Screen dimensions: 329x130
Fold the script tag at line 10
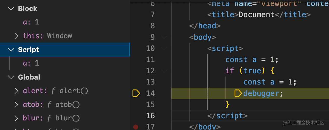point(164,48)
